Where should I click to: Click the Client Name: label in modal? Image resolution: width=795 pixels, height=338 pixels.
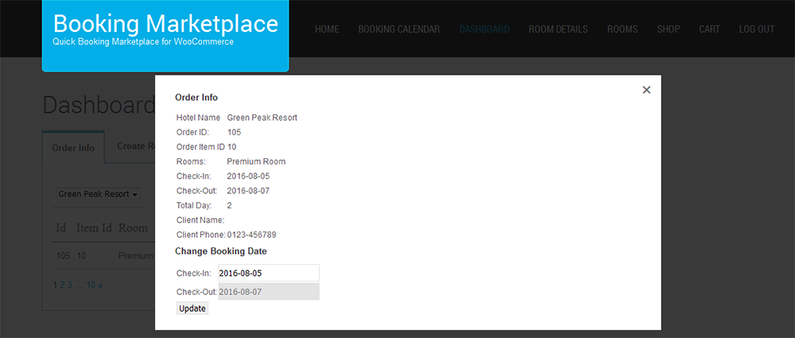[200, 220]
